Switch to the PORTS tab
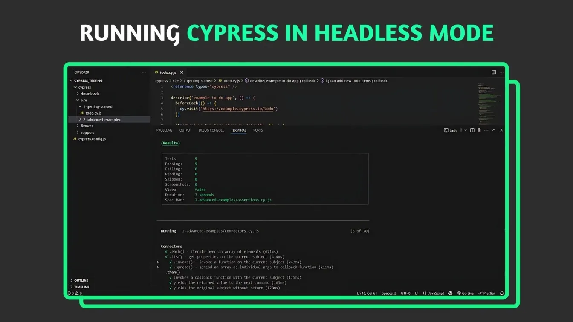 [x=258, y=130]
